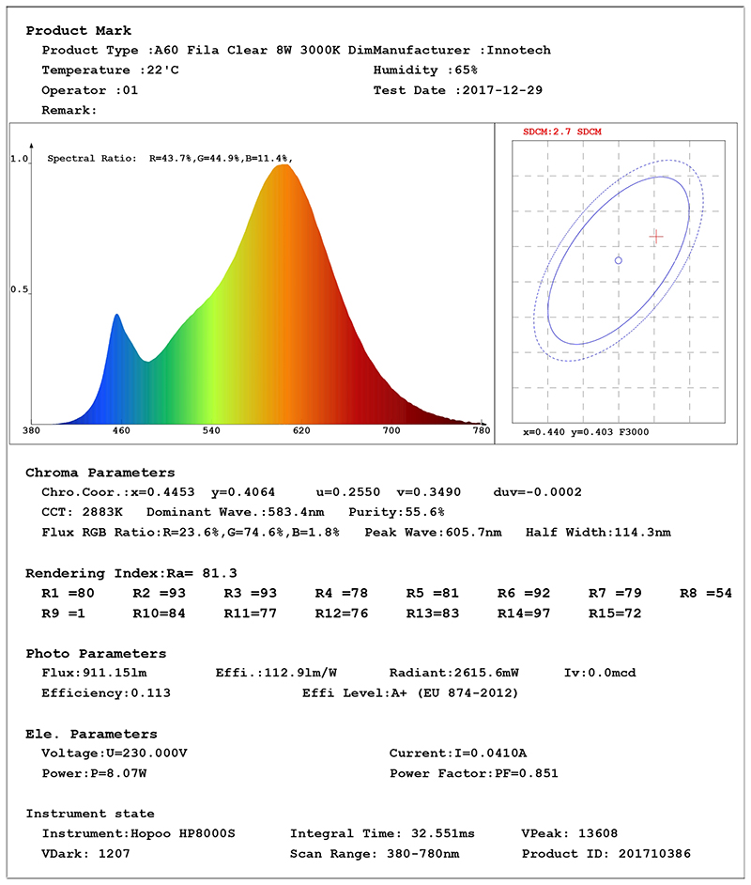
Task: Click the 700 wavelength axis label
Action: 391,430
